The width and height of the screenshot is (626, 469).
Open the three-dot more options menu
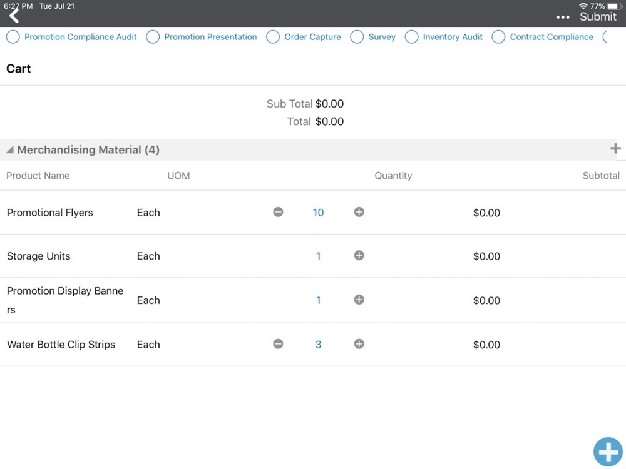coord(563,17)
